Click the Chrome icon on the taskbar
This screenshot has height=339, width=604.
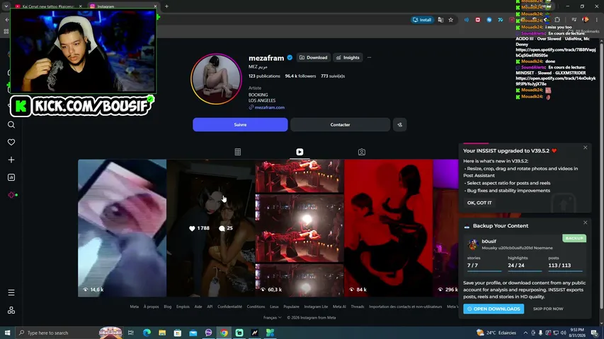tap(224, 333)
